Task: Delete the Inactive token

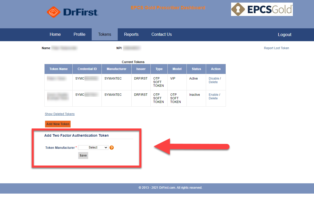Action: pyautogui.click(x=213, y=98)
